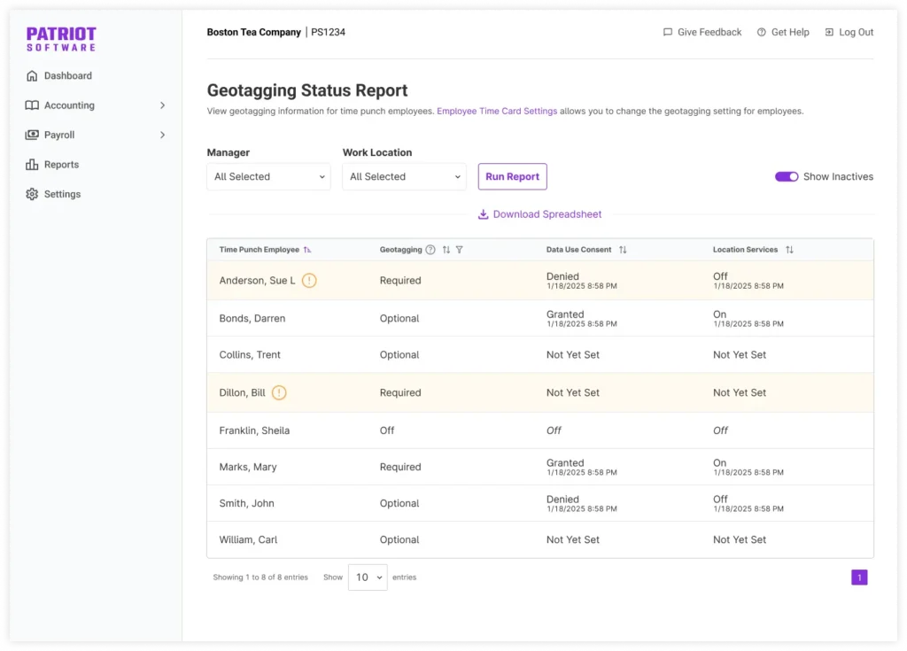
Task: Click the Accounting book icon
Action: 32,105
